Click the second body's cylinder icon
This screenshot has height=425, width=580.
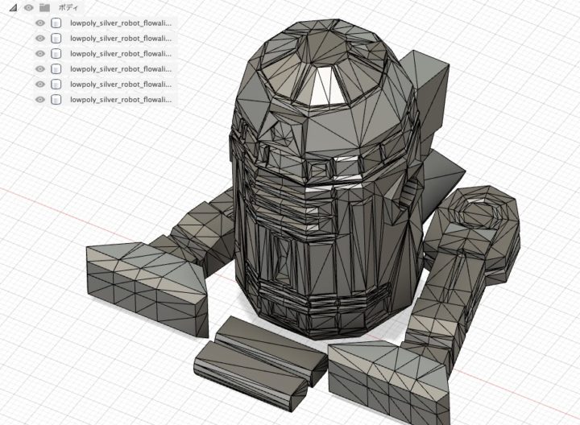click(x=56, y=39)
